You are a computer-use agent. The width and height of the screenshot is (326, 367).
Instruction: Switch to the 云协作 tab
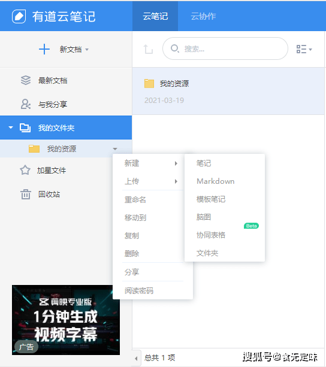[203, 16]
